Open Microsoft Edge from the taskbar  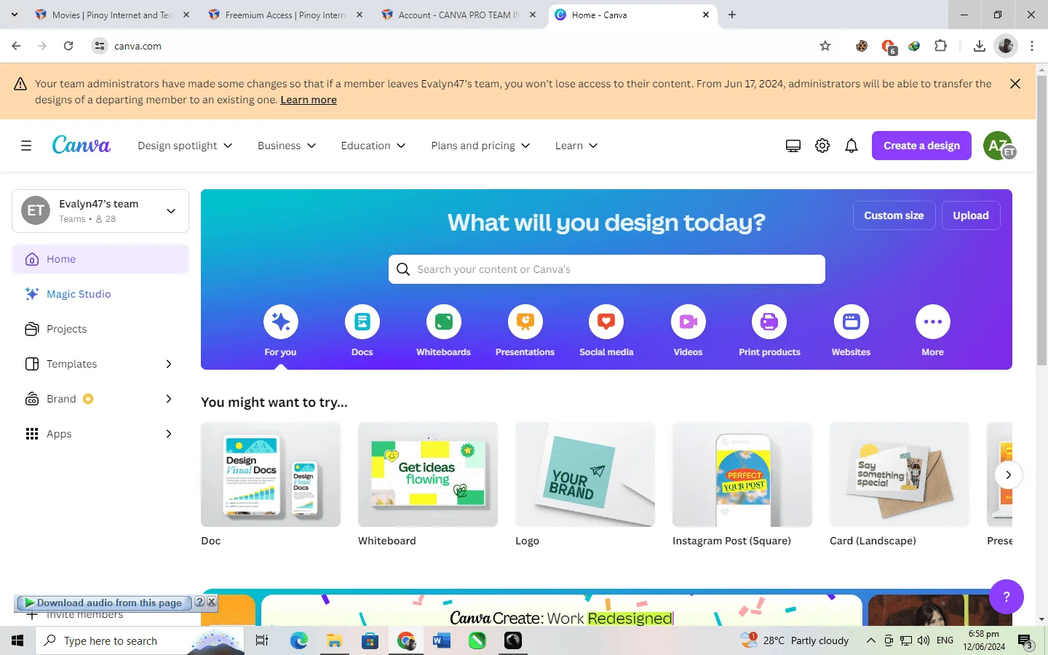point(298,640)
